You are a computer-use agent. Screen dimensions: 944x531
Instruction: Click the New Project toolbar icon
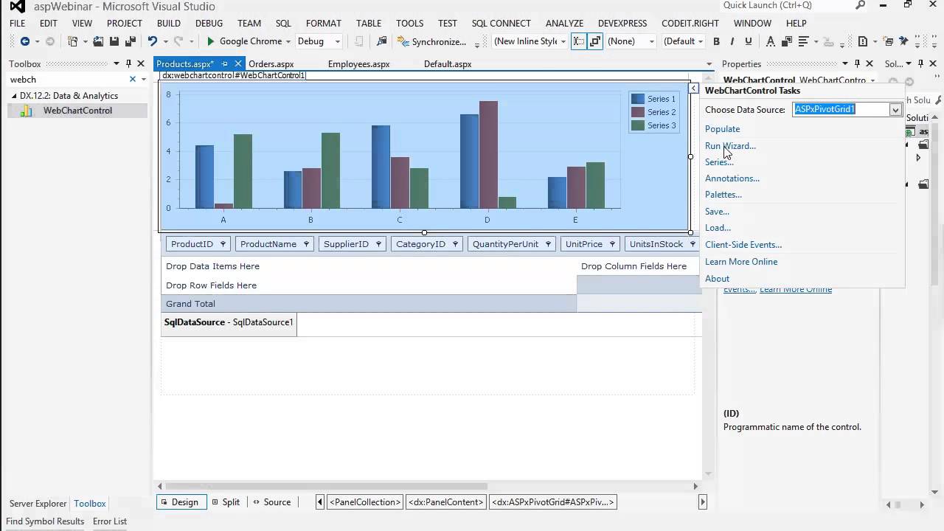click(x=73, y=41)
